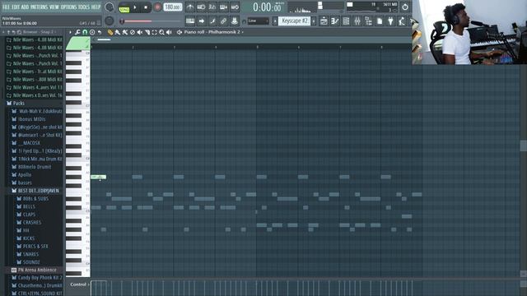Toggle the piano roll magnet snap icon
Image resolution: width=527 pixels, height=296 pixels.
[x=85, y=32]
